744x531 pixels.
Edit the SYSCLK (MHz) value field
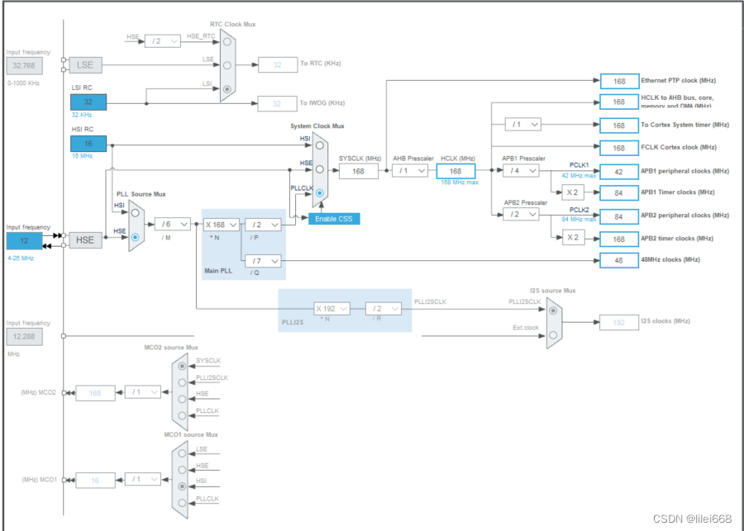pyautogui.click(x=359, y=171)
